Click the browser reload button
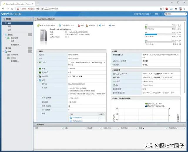 [12, 9]
